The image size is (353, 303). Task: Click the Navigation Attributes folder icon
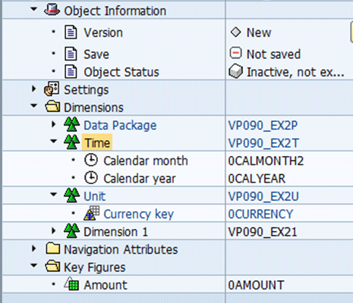(x=53, y=248)
